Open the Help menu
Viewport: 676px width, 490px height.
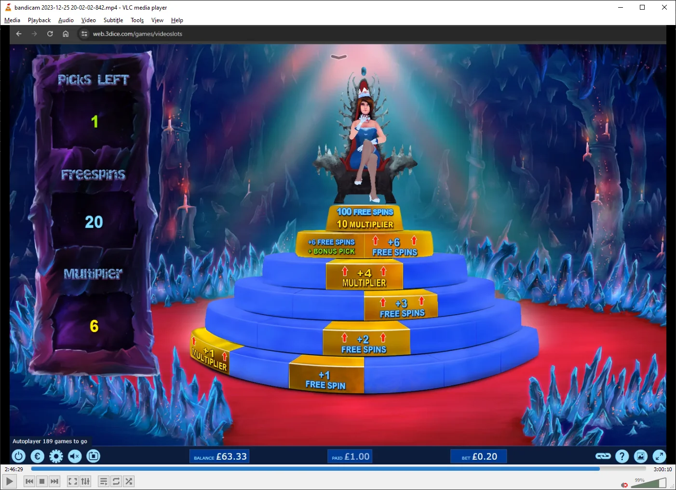[177, 20]
